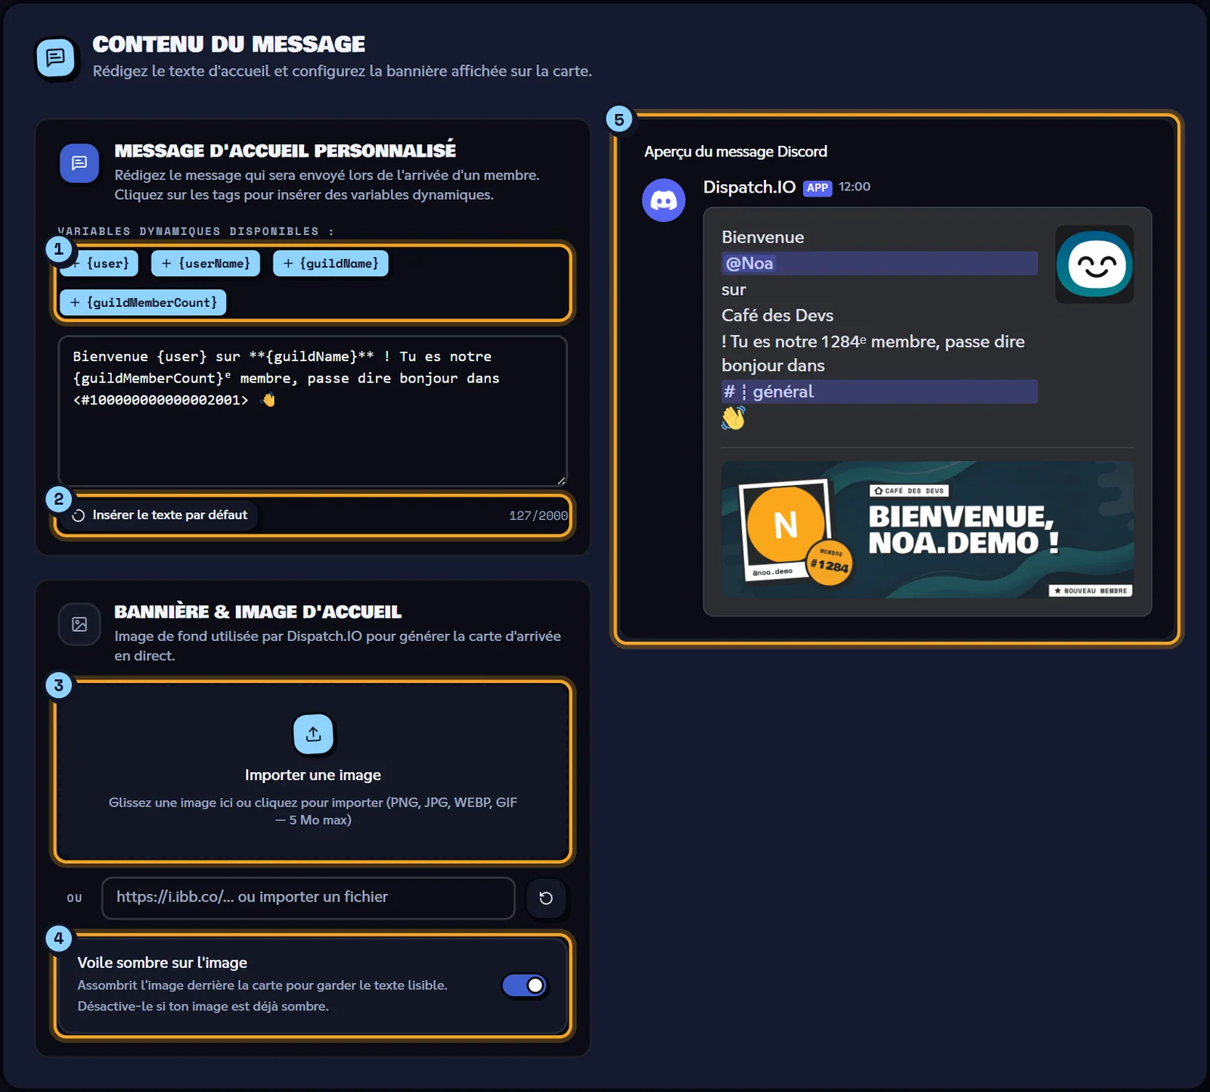Toggle Voile sombre sur l'image switch
The width and height of the screenshot is (1210, 1092).
click(x=524, y=985)
